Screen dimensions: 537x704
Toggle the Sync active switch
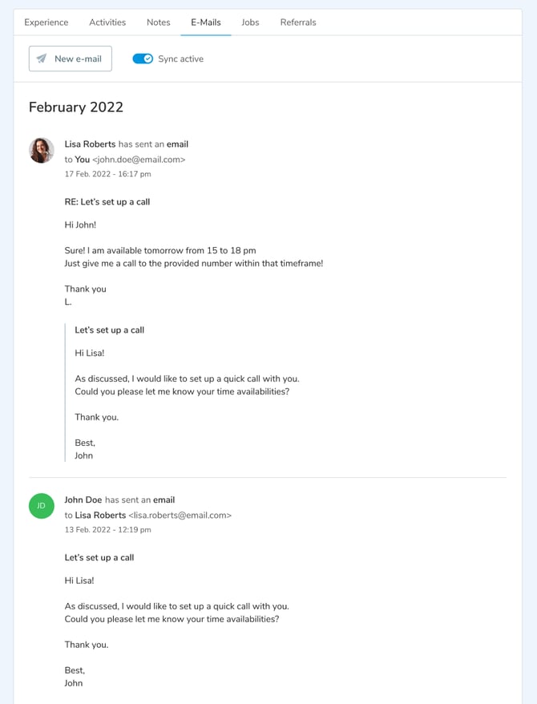tap(143, 59)
